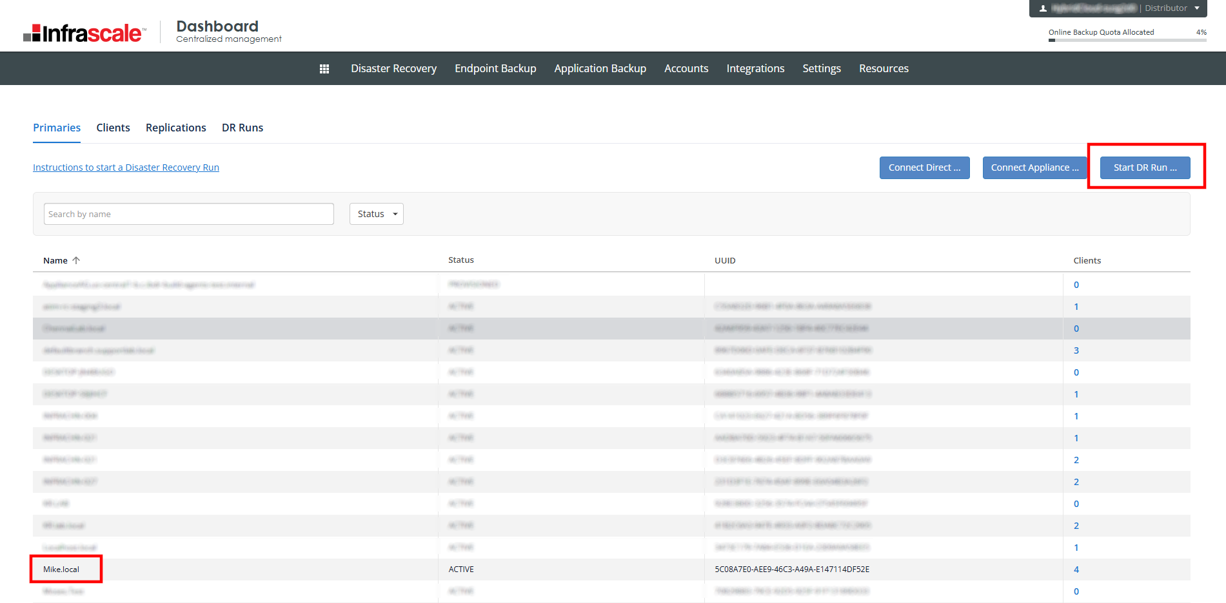Open the Disaster Recovery menu
The width and height of the screenshot is (1226, 603).
pos(393,68)
